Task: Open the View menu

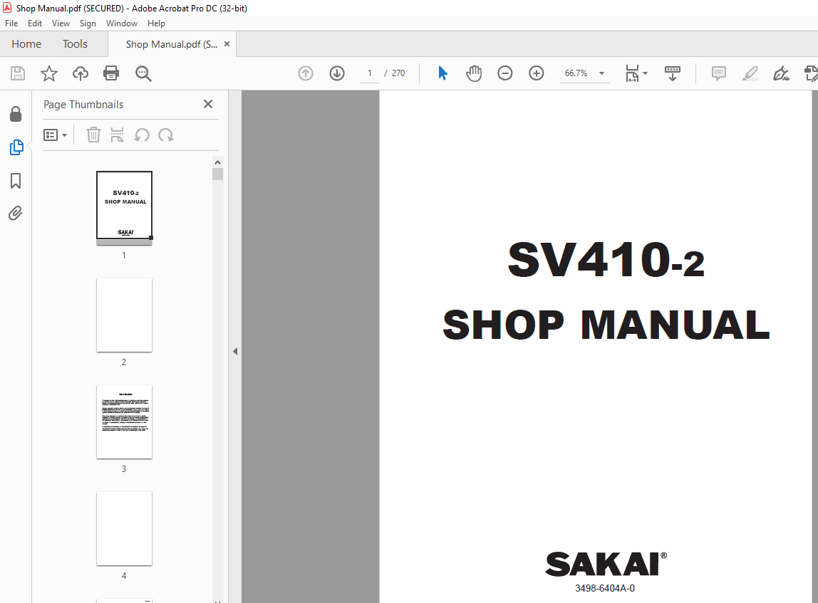Action: (61, 23)
